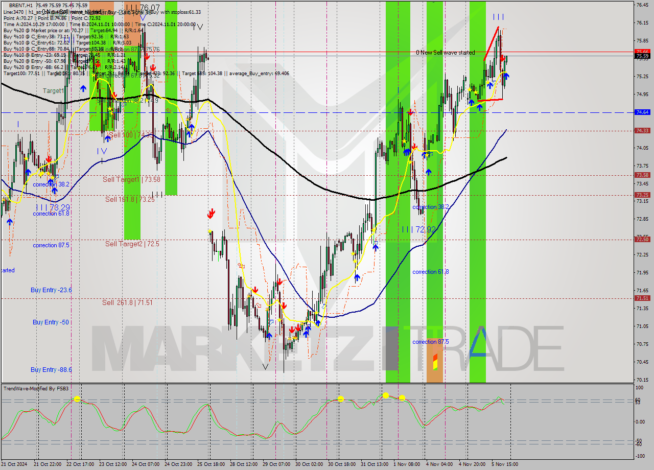This screenshot has width=654, height=470.
Task: Click the '30 Oct 18:00' time label
Action: coord(343,464)
